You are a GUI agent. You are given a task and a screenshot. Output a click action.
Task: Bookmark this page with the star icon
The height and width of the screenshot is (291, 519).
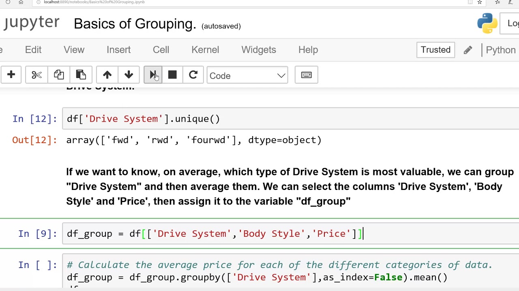(480, 2)
